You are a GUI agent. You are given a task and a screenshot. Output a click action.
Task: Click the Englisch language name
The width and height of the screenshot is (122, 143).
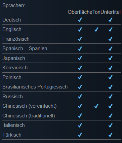[x=12, y=29]
